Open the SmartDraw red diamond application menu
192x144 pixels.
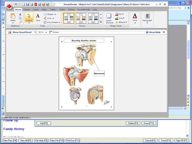click(9, 6)
